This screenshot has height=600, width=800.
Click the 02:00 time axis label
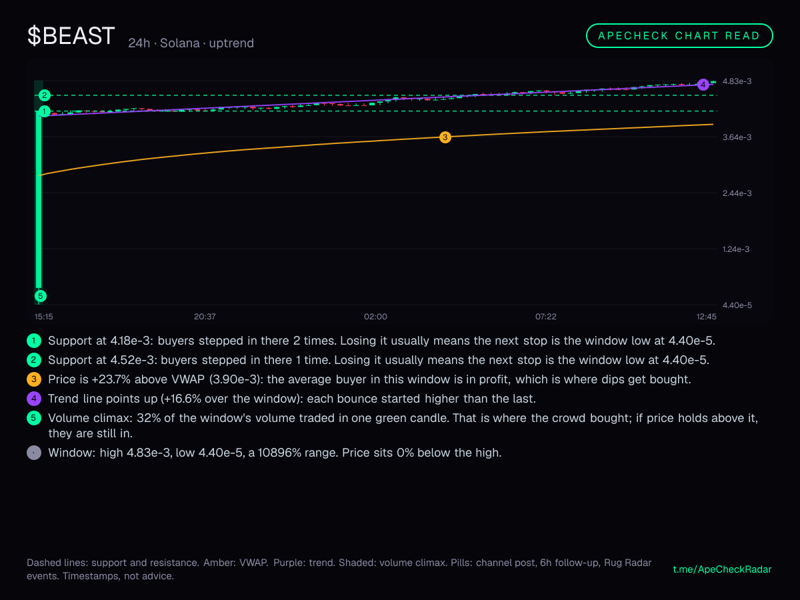pos(375,316)
